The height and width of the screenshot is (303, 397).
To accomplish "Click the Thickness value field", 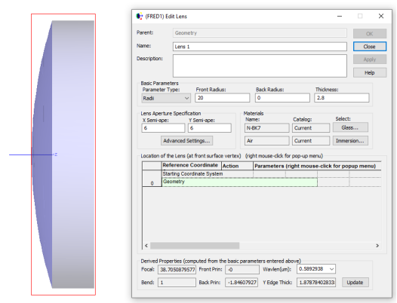I will 342,98.
